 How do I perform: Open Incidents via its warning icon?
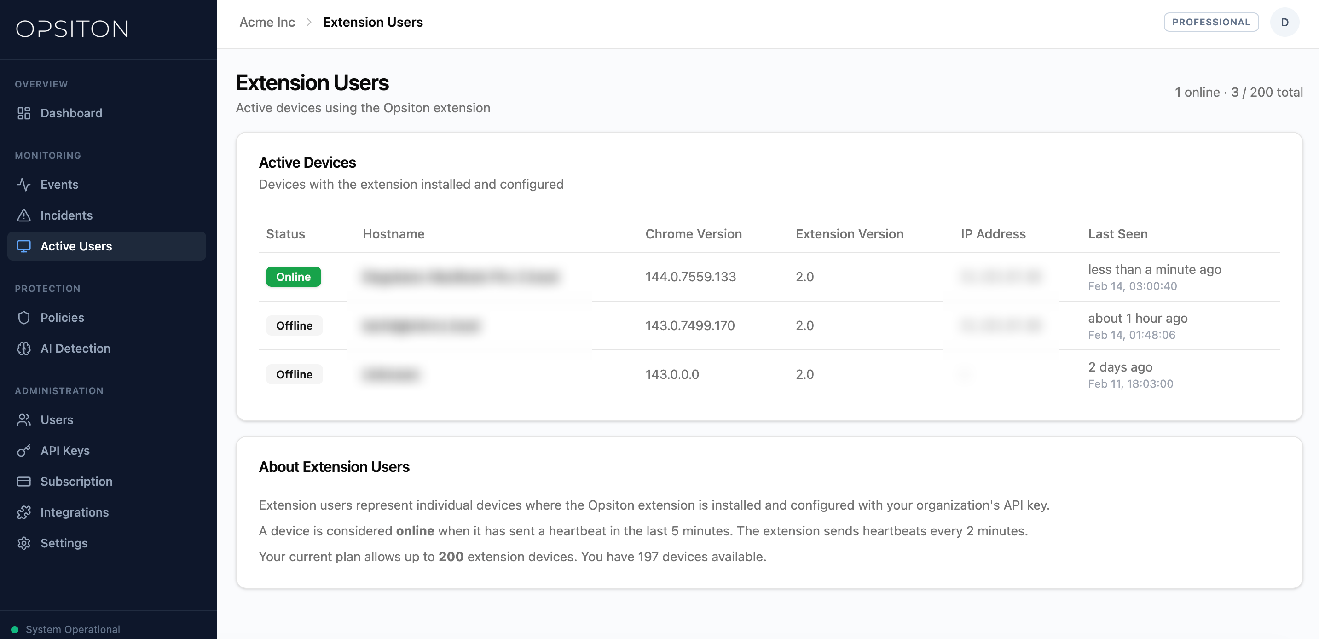click(24, 215)
